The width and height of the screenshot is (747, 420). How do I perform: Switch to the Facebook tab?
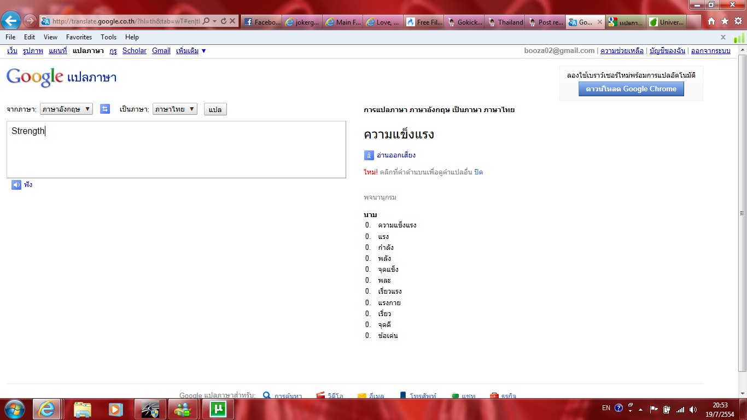(261, 22)
